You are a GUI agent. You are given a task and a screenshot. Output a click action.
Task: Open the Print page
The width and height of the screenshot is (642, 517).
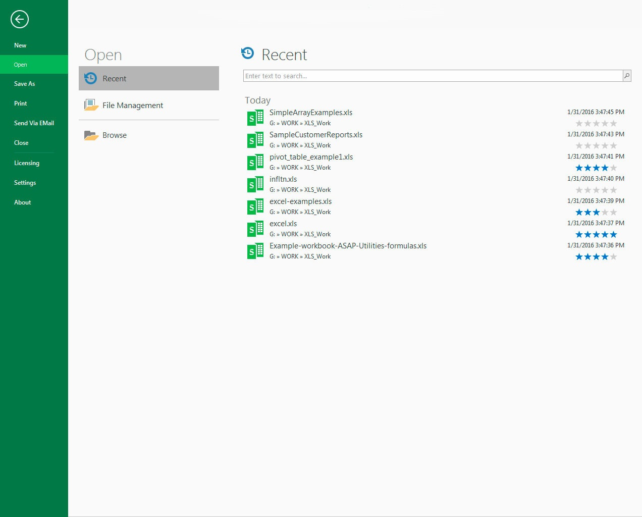tap(21, 104)
